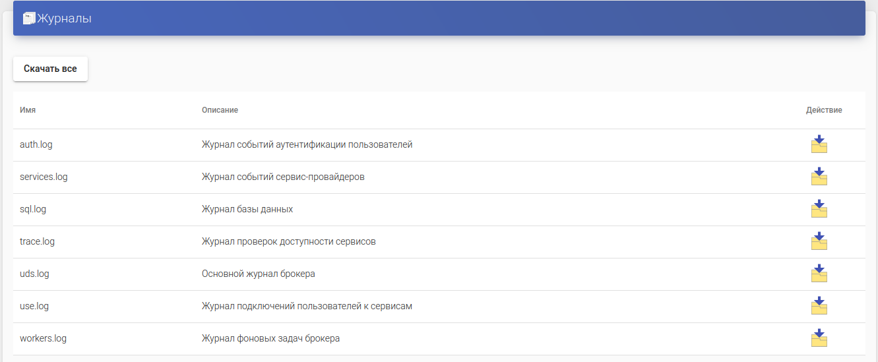Viewport: 878px width, 362px height.
Task: Click the "Описание" column header
Action: pyautogui.click(x=220, y=110)
